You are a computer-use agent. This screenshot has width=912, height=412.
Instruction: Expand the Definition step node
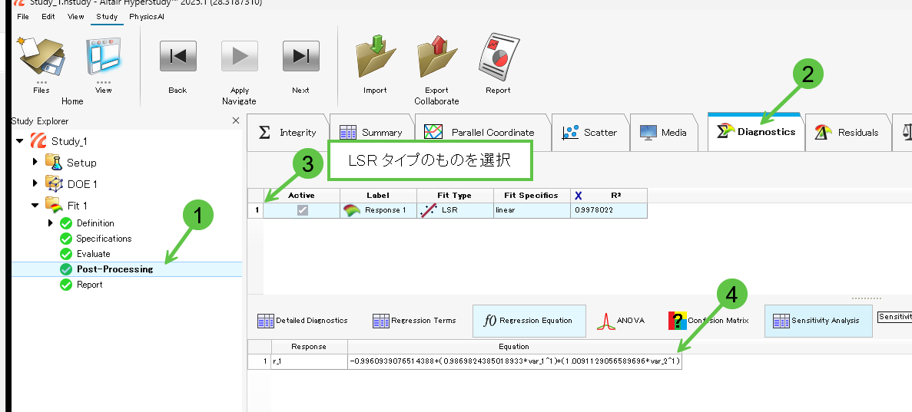(51, 223)
